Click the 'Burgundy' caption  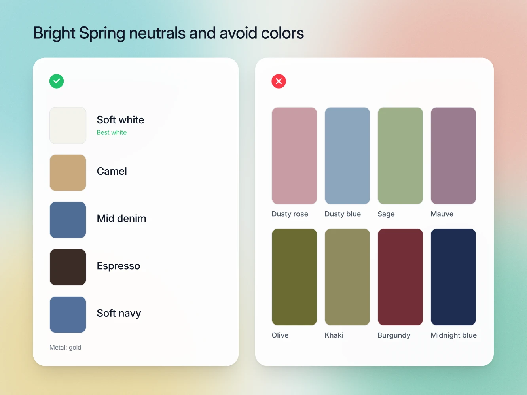tap(394, 335)
